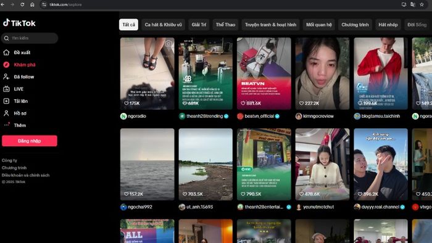Open the Chương trình footer link
Screen dimensions: 432x243
coord(14,168)
